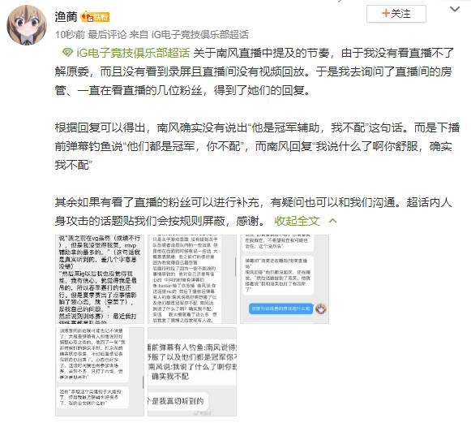Screen dimensions: 471x423
Task: Click the blue message bubble in third thumbnail
Action: (x=281, y=309)
